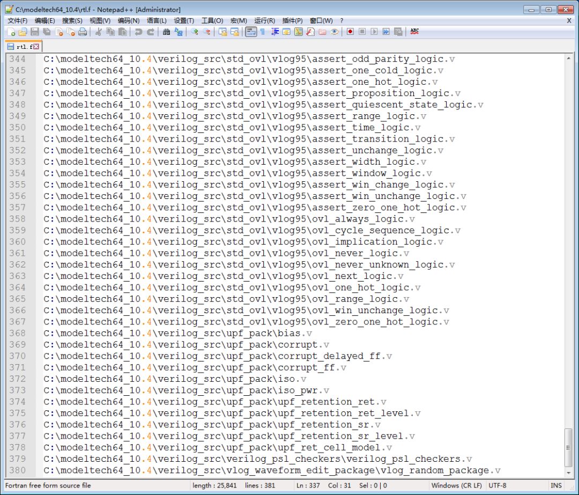Toggle file monitoring eye icon

click(x=335, y=32)
